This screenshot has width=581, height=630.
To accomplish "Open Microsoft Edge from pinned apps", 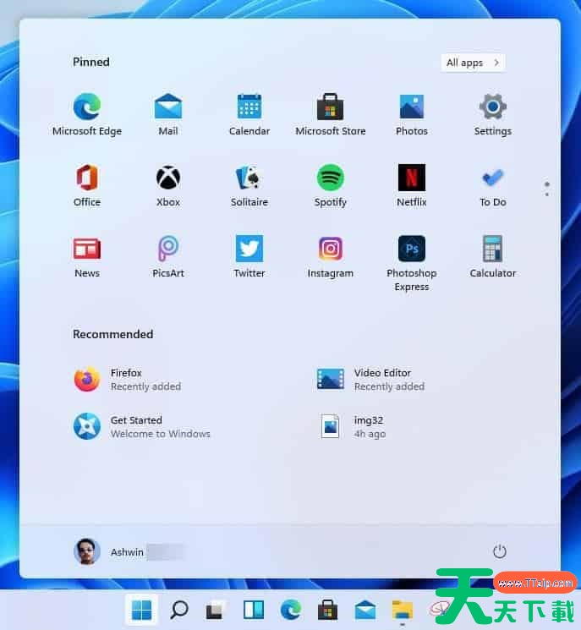I will click(87, 114).
